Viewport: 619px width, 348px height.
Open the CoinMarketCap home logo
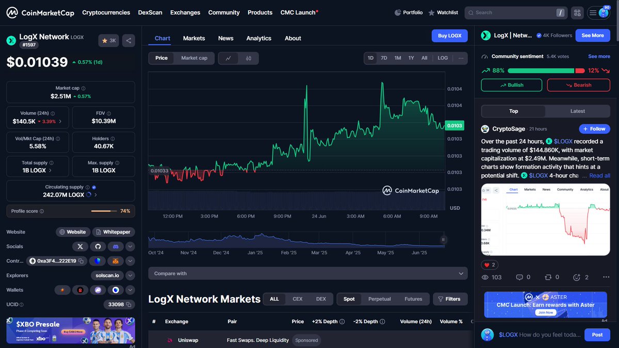click(x=40, y=12)
